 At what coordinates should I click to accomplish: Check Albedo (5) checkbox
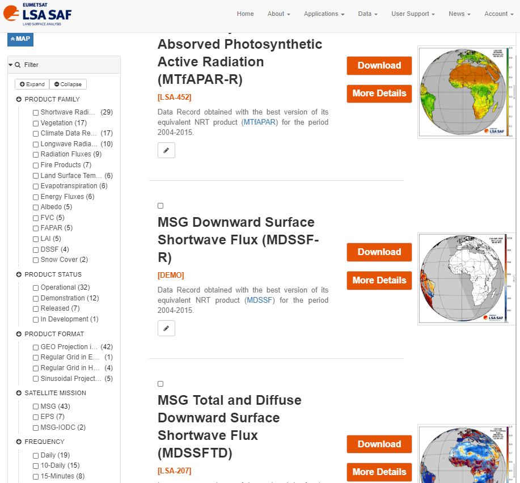tap(36, 207)
